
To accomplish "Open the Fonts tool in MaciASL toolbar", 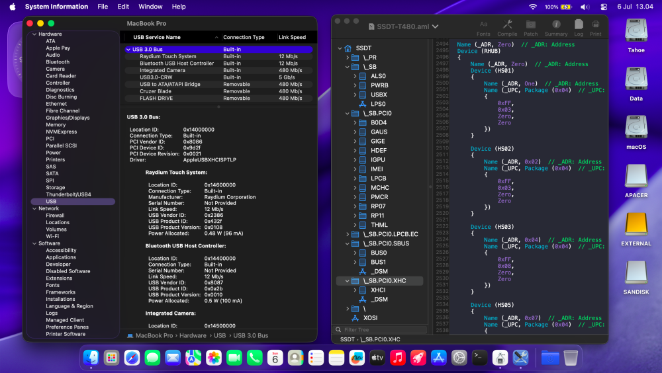I will tap(483, 28).
